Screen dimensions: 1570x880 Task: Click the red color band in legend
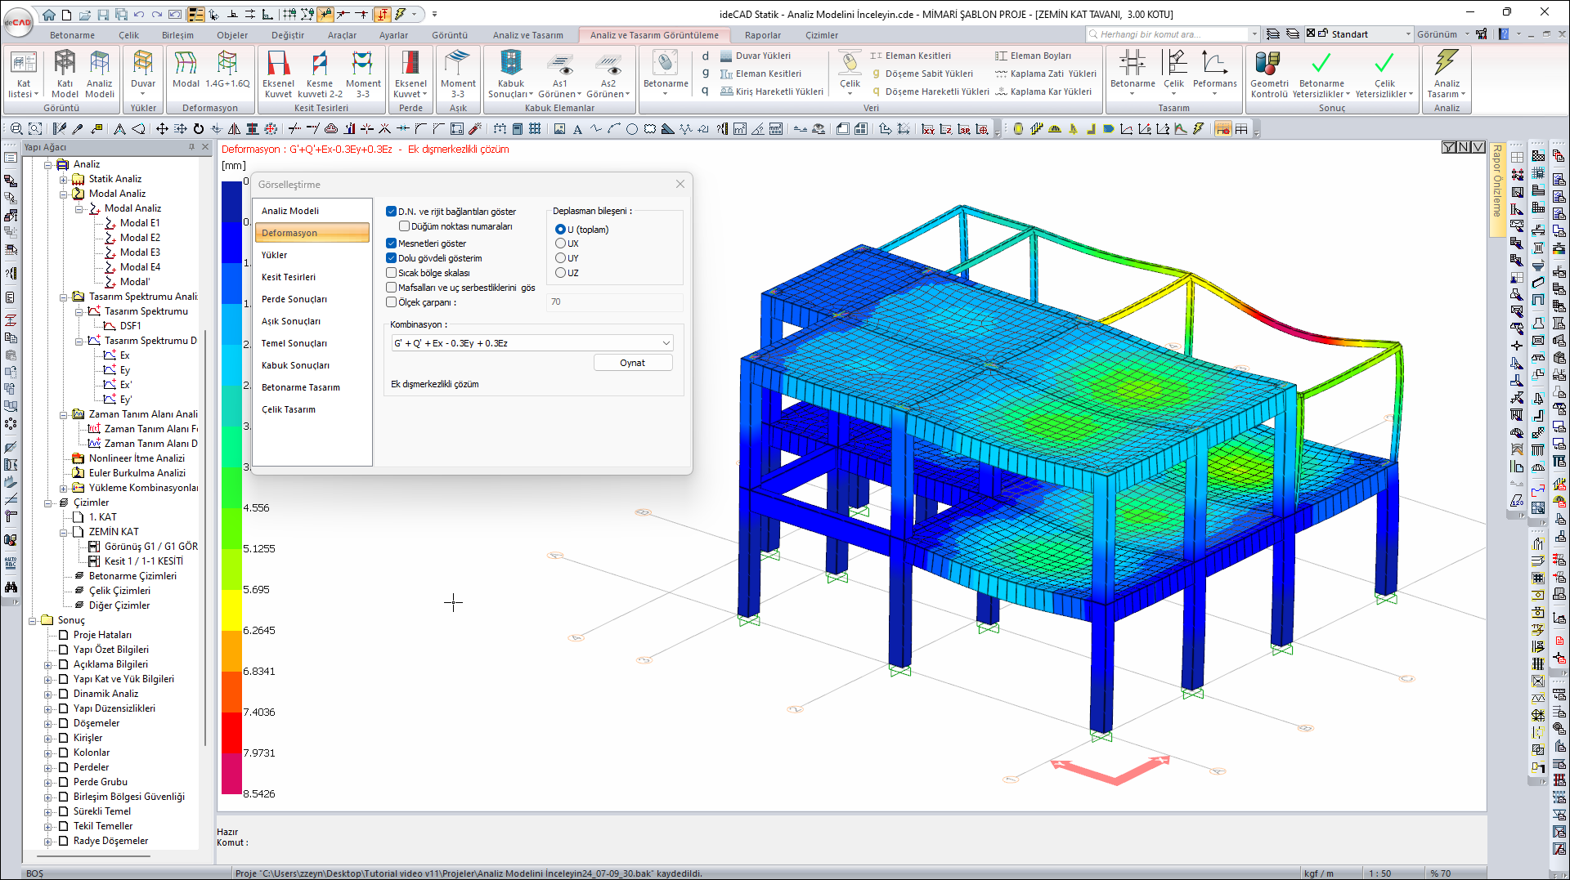coord(231,731)
